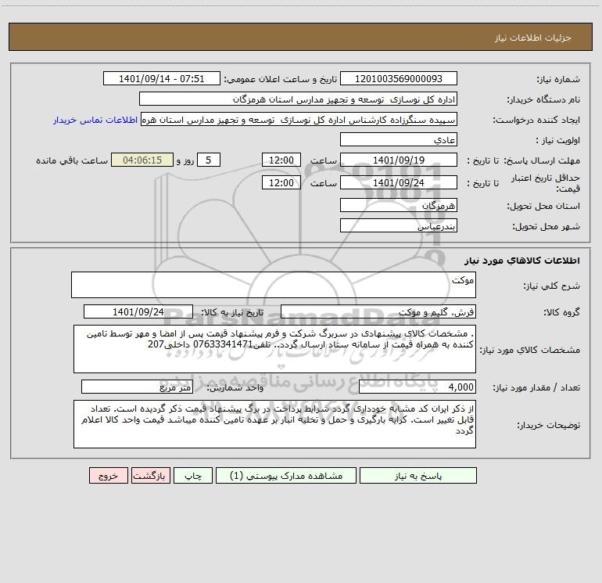Click goods specifications text area
The width and height of the screenshot is (602, 583).
(274, 349)
